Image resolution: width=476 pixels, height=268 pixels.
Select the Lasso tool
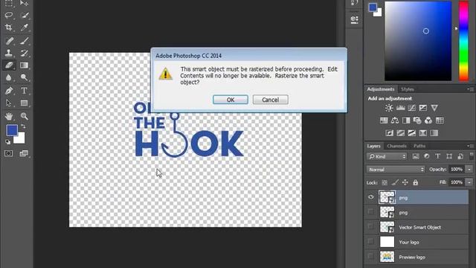pos(8,15)
